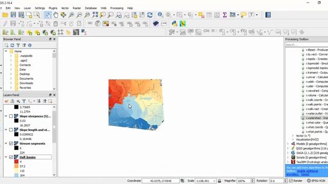
Task: Expand the Downloads folder
Action: pyautogui.click(x=11, y=83)
